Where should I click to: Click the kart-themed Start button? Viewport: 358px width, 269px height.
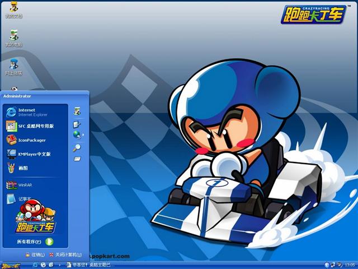(11, 266)
